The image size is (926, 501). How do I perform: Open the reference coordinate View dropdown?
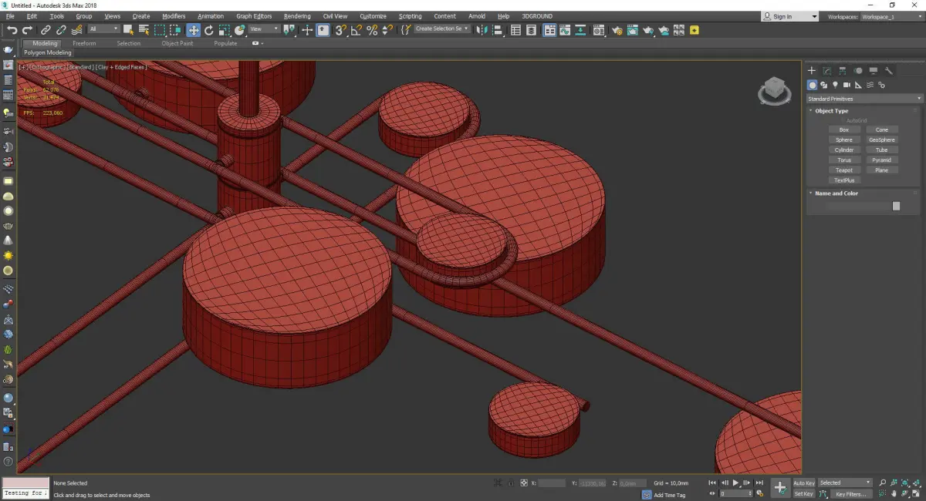click(x=264, y=29)
